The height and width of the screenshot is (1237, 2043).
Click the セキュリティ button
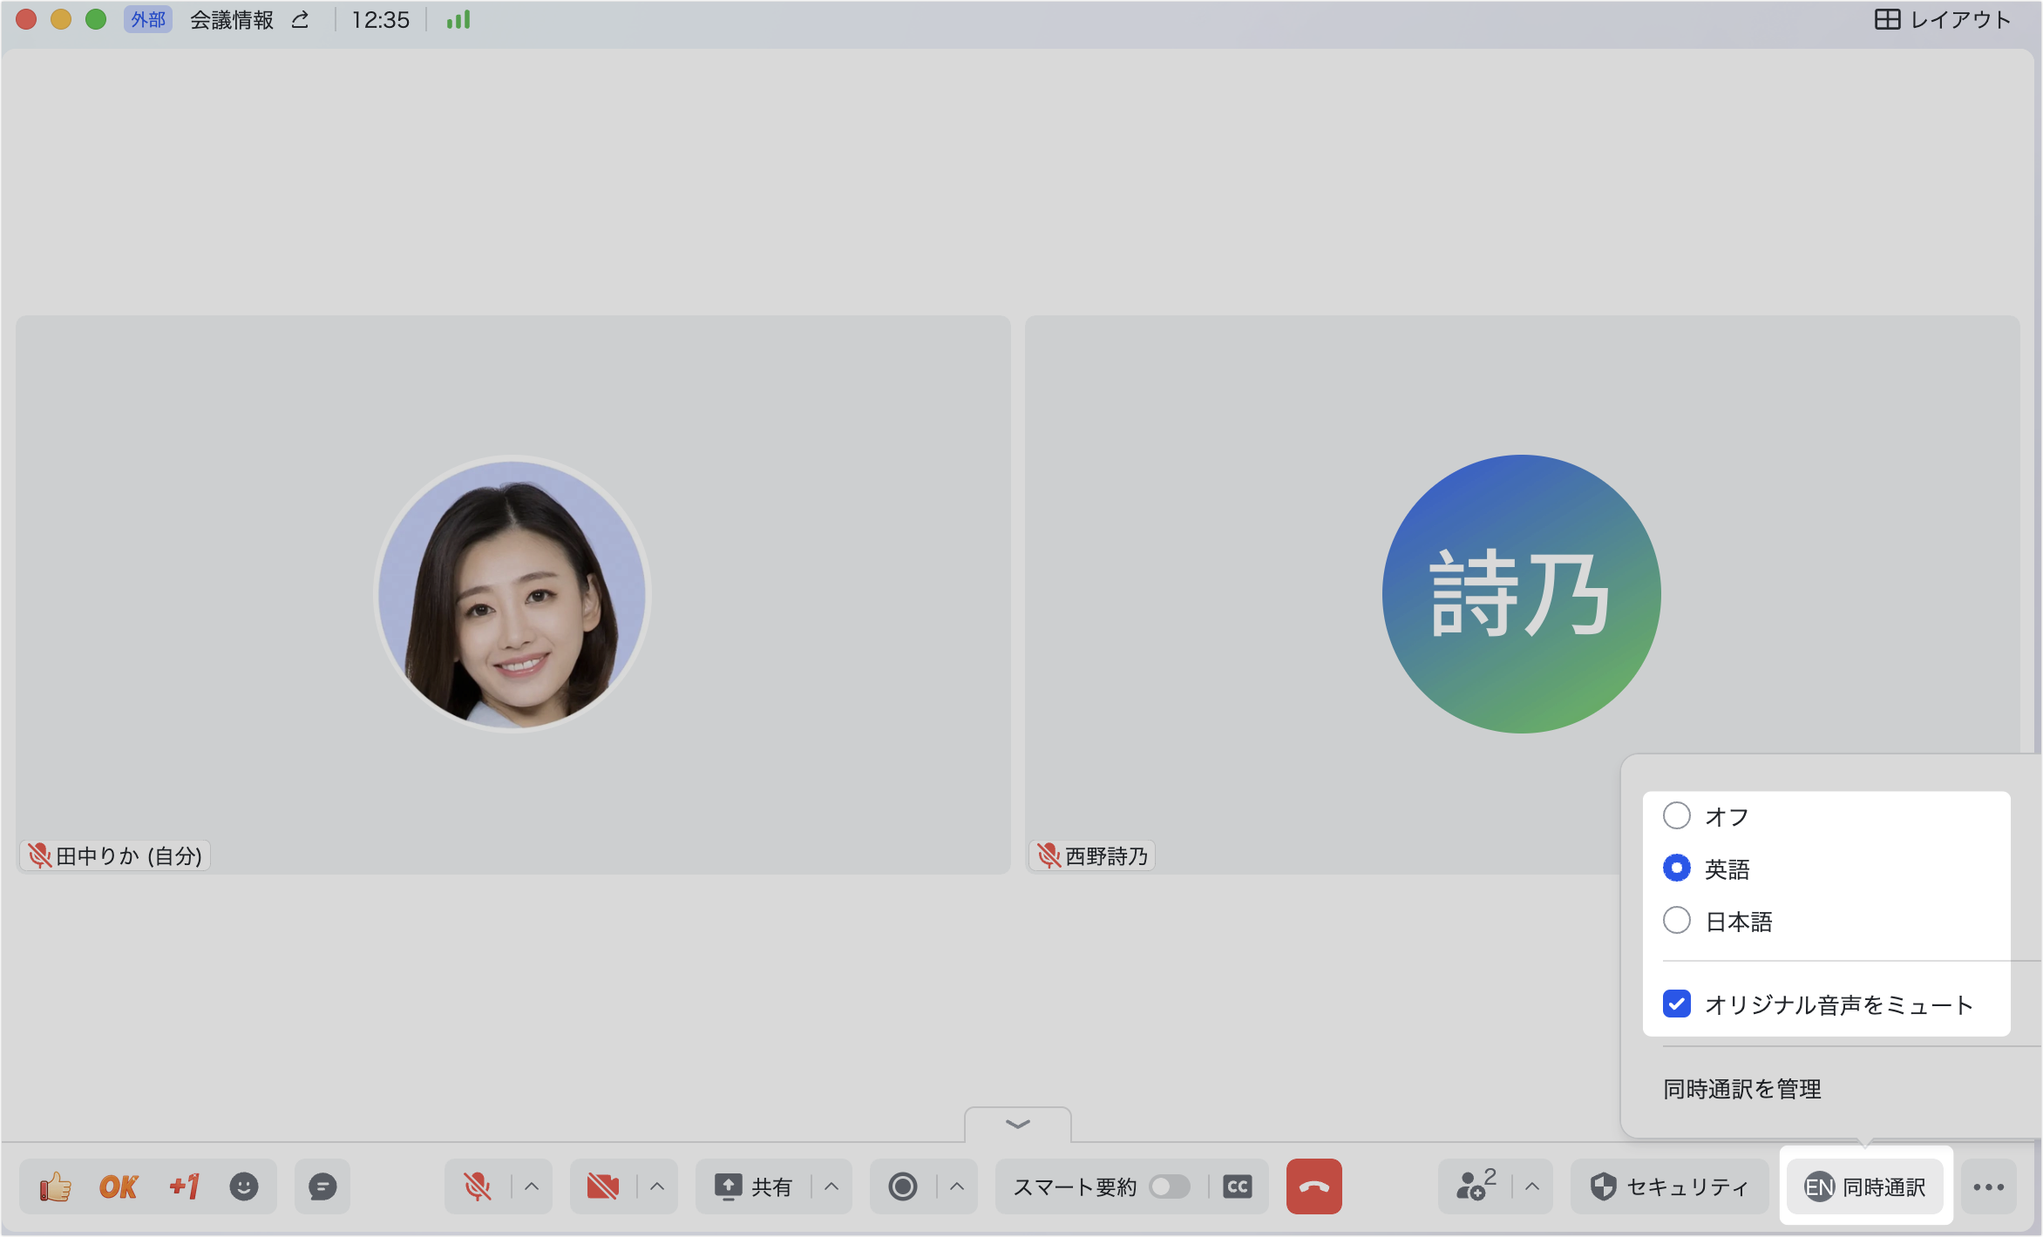click(x=1670, y=1186)
